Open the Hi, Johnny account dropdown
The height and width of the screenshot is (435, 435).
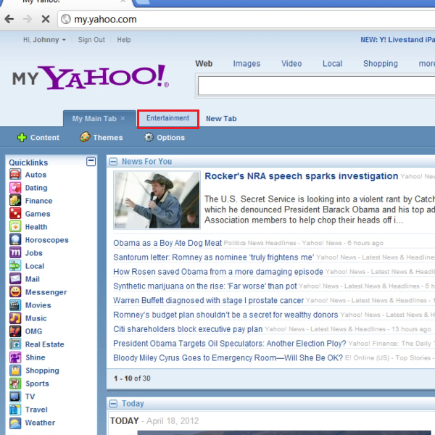[44, 40]
